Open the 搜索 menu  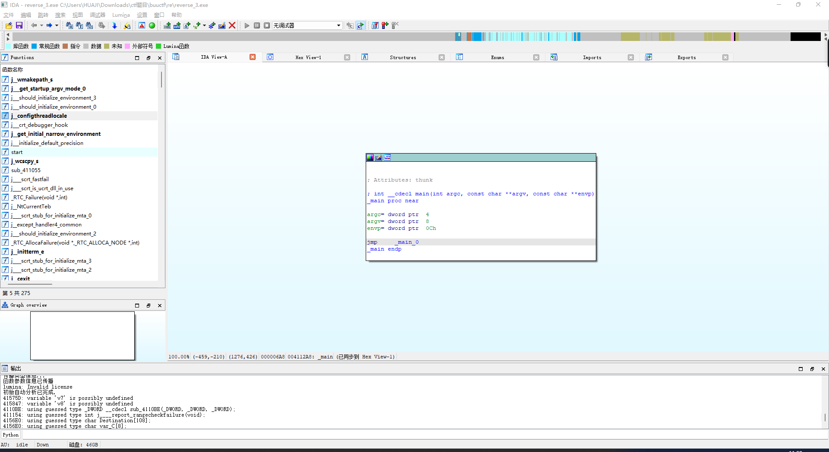pyautogui.click(x=60, y=15)
